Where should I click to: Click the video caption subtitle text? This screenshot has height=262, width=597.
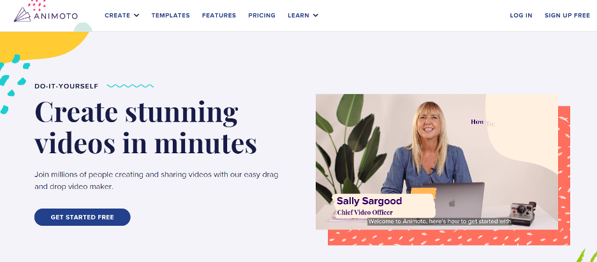[439, 221]
